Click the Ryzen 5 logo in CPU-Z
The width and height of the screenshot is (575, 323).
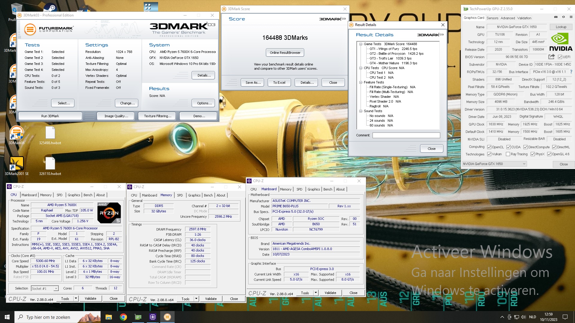click(109, 213)
